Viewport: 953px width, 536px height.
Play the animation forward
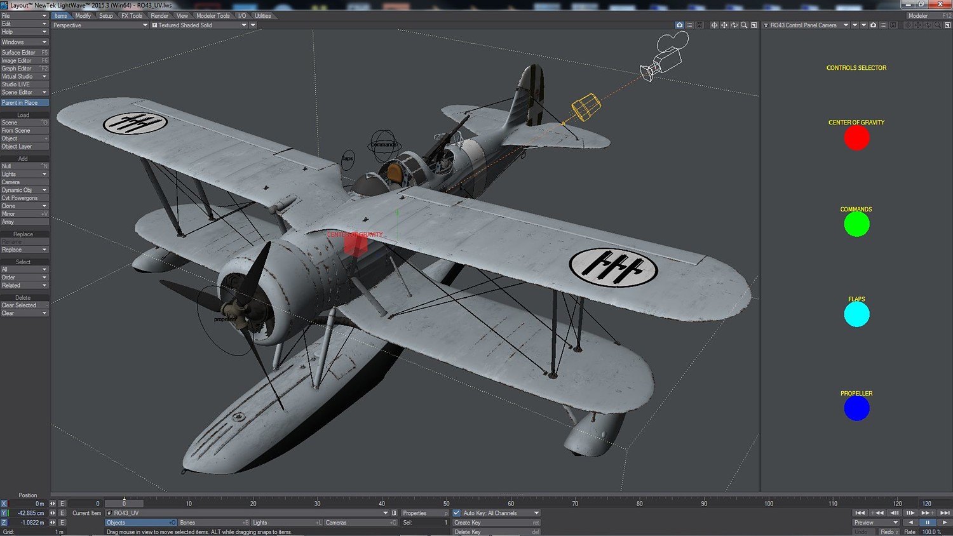[944, 523]
